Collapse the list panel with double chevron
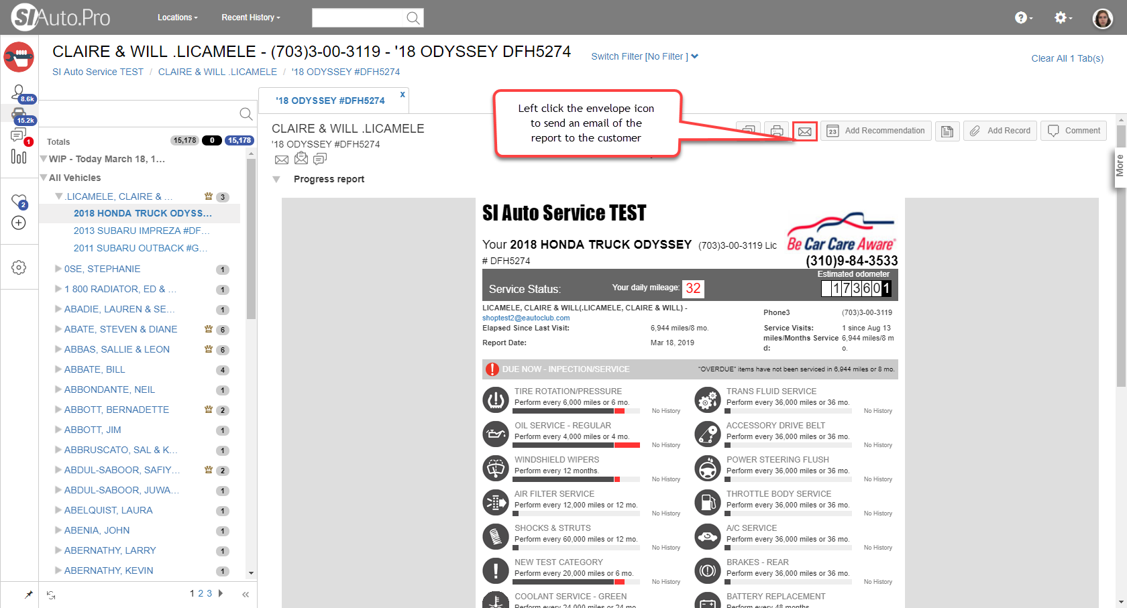1127x608 pixels. [x=246, y=594]
